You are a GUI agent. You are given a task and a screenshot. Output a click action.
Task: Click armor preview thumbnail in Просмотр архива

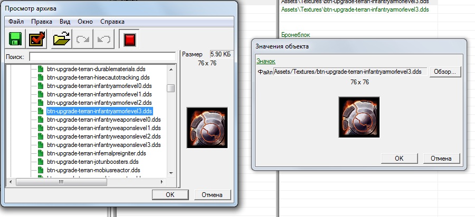[x=207, y=127]
